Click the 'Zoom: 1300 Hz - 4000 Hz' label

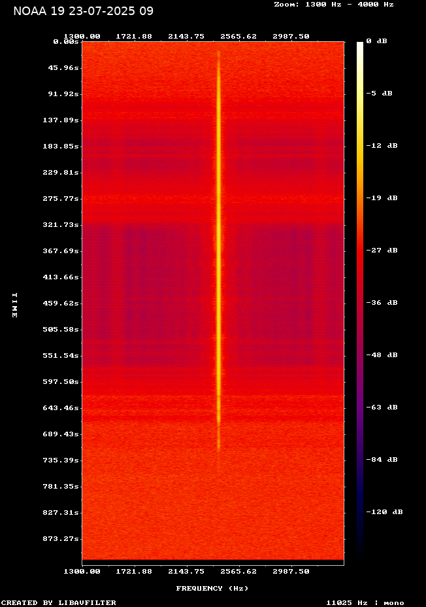coord(334,5)
